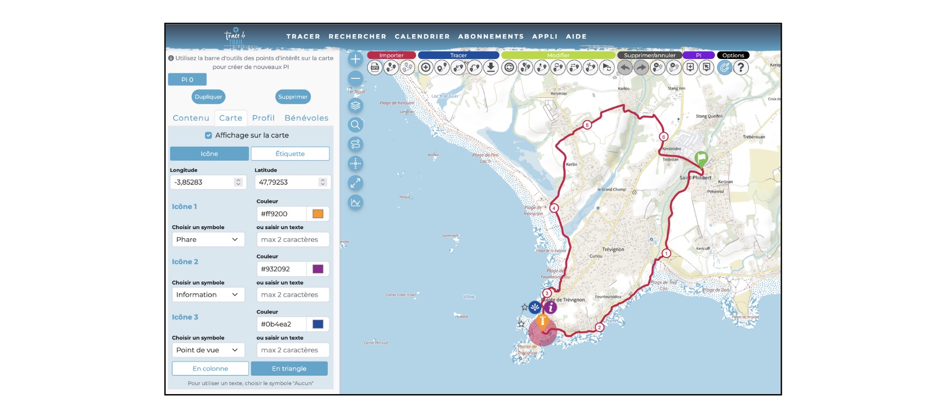
Task: Switch to Étiquette display mode
Action: (290, 154)
